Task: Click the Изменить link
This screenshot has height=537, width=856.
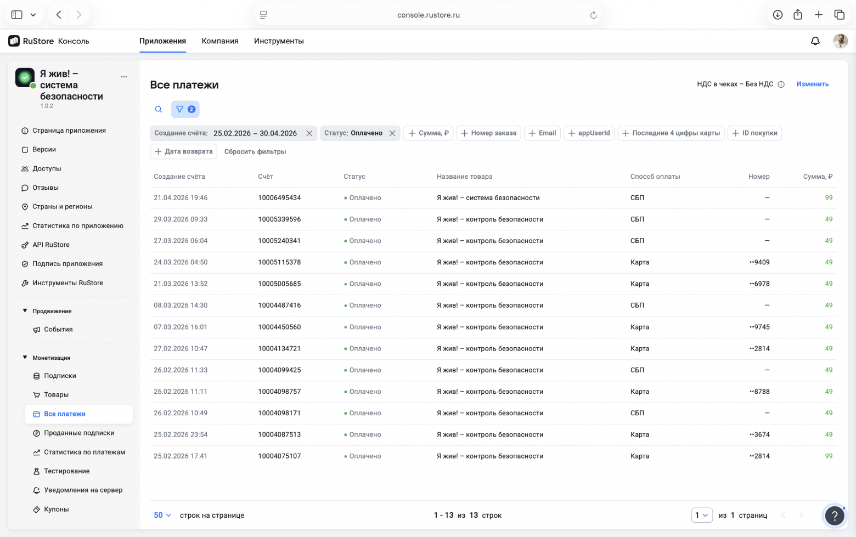Action: [813, 84]
